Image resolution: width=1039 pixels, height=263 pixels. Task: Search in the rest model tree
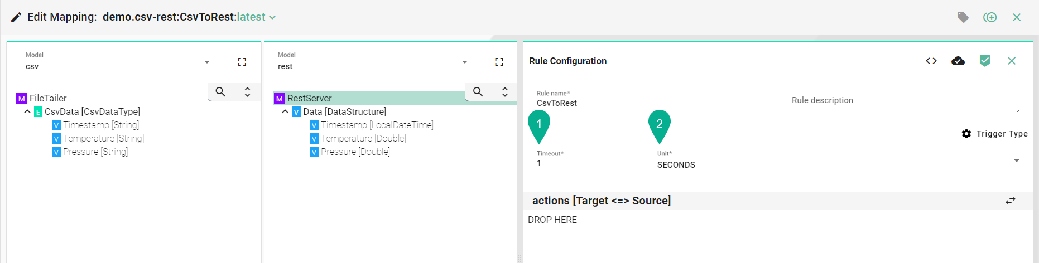coord(478,92)
